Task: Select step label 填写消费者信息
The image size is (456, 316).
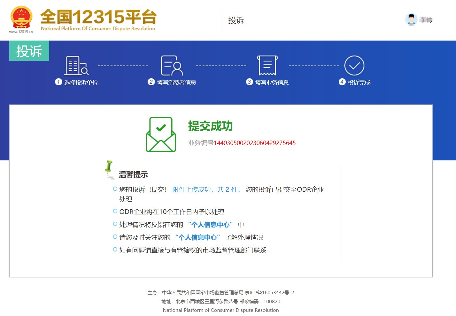Action: 176,82
